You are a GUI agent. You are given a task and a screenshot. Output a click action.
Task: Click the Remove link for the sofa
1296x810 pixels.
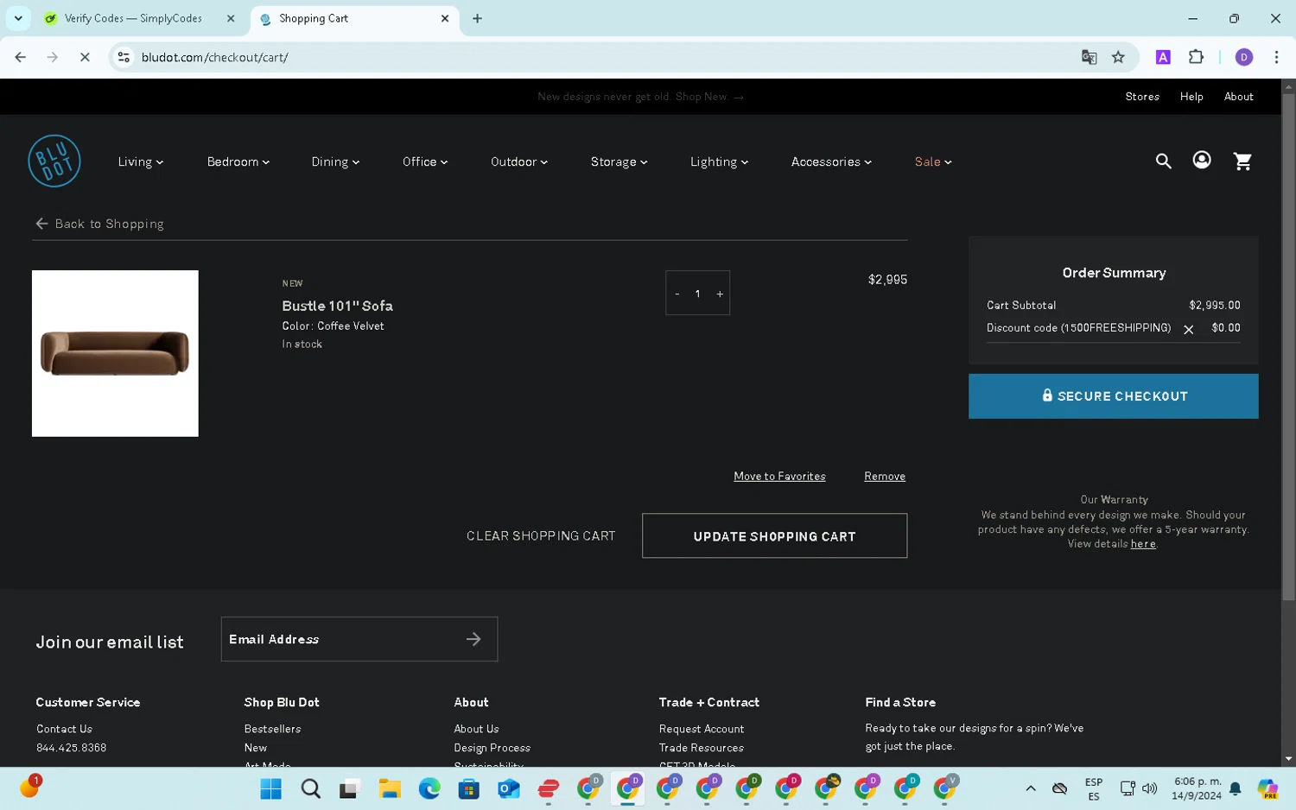coord(885,477)
